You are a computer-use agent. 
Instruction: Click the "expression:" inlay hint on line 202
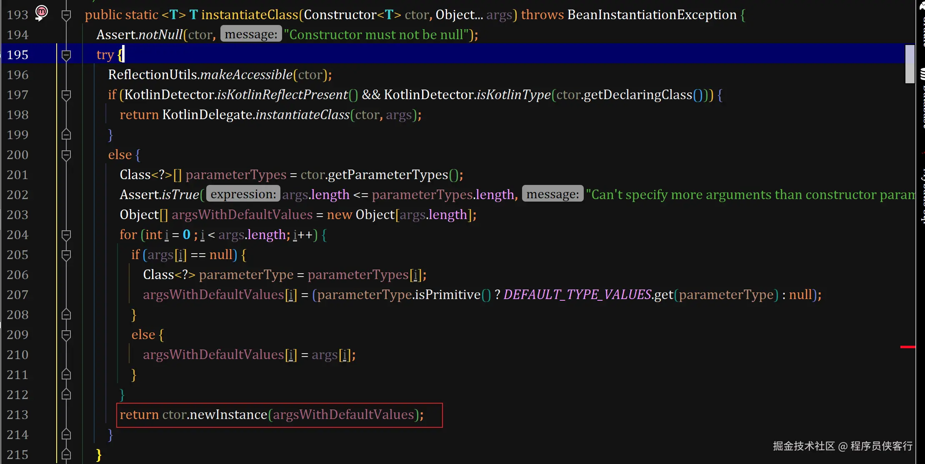click(x=243, y=194)
